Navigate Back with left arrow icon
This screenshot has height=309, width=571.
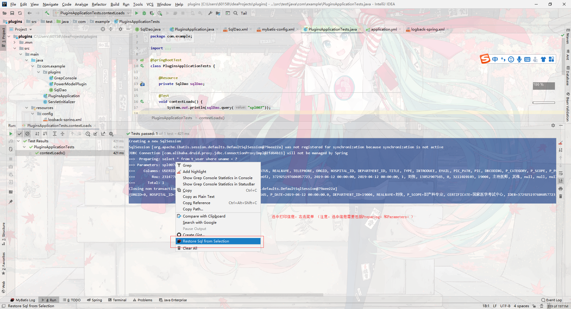pos(29,13)
